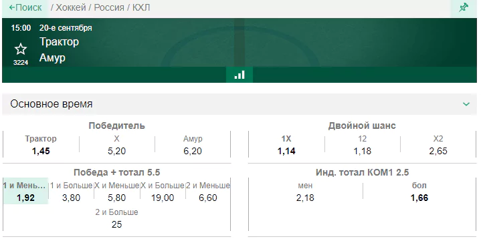Screen dimensions: 481x241
Task: Toggle highlighted 1 и Меньше 1,92 bet
Action: [26, 192]
